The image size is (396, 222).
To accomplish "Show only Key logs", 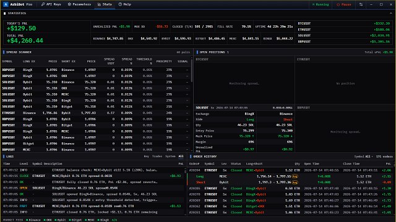I will (x=146, y=156).
